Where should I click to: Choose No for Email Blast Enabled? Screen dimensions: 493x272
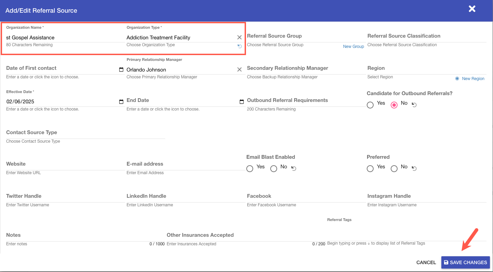274,169
